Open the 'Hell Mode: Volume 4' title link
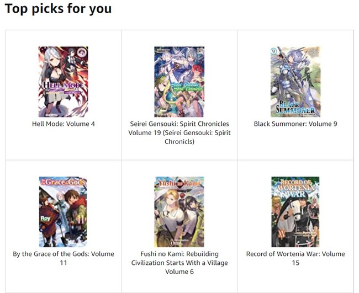Image resolution: width=359 pixels, height=293 pixels. [x=64, y=124]
